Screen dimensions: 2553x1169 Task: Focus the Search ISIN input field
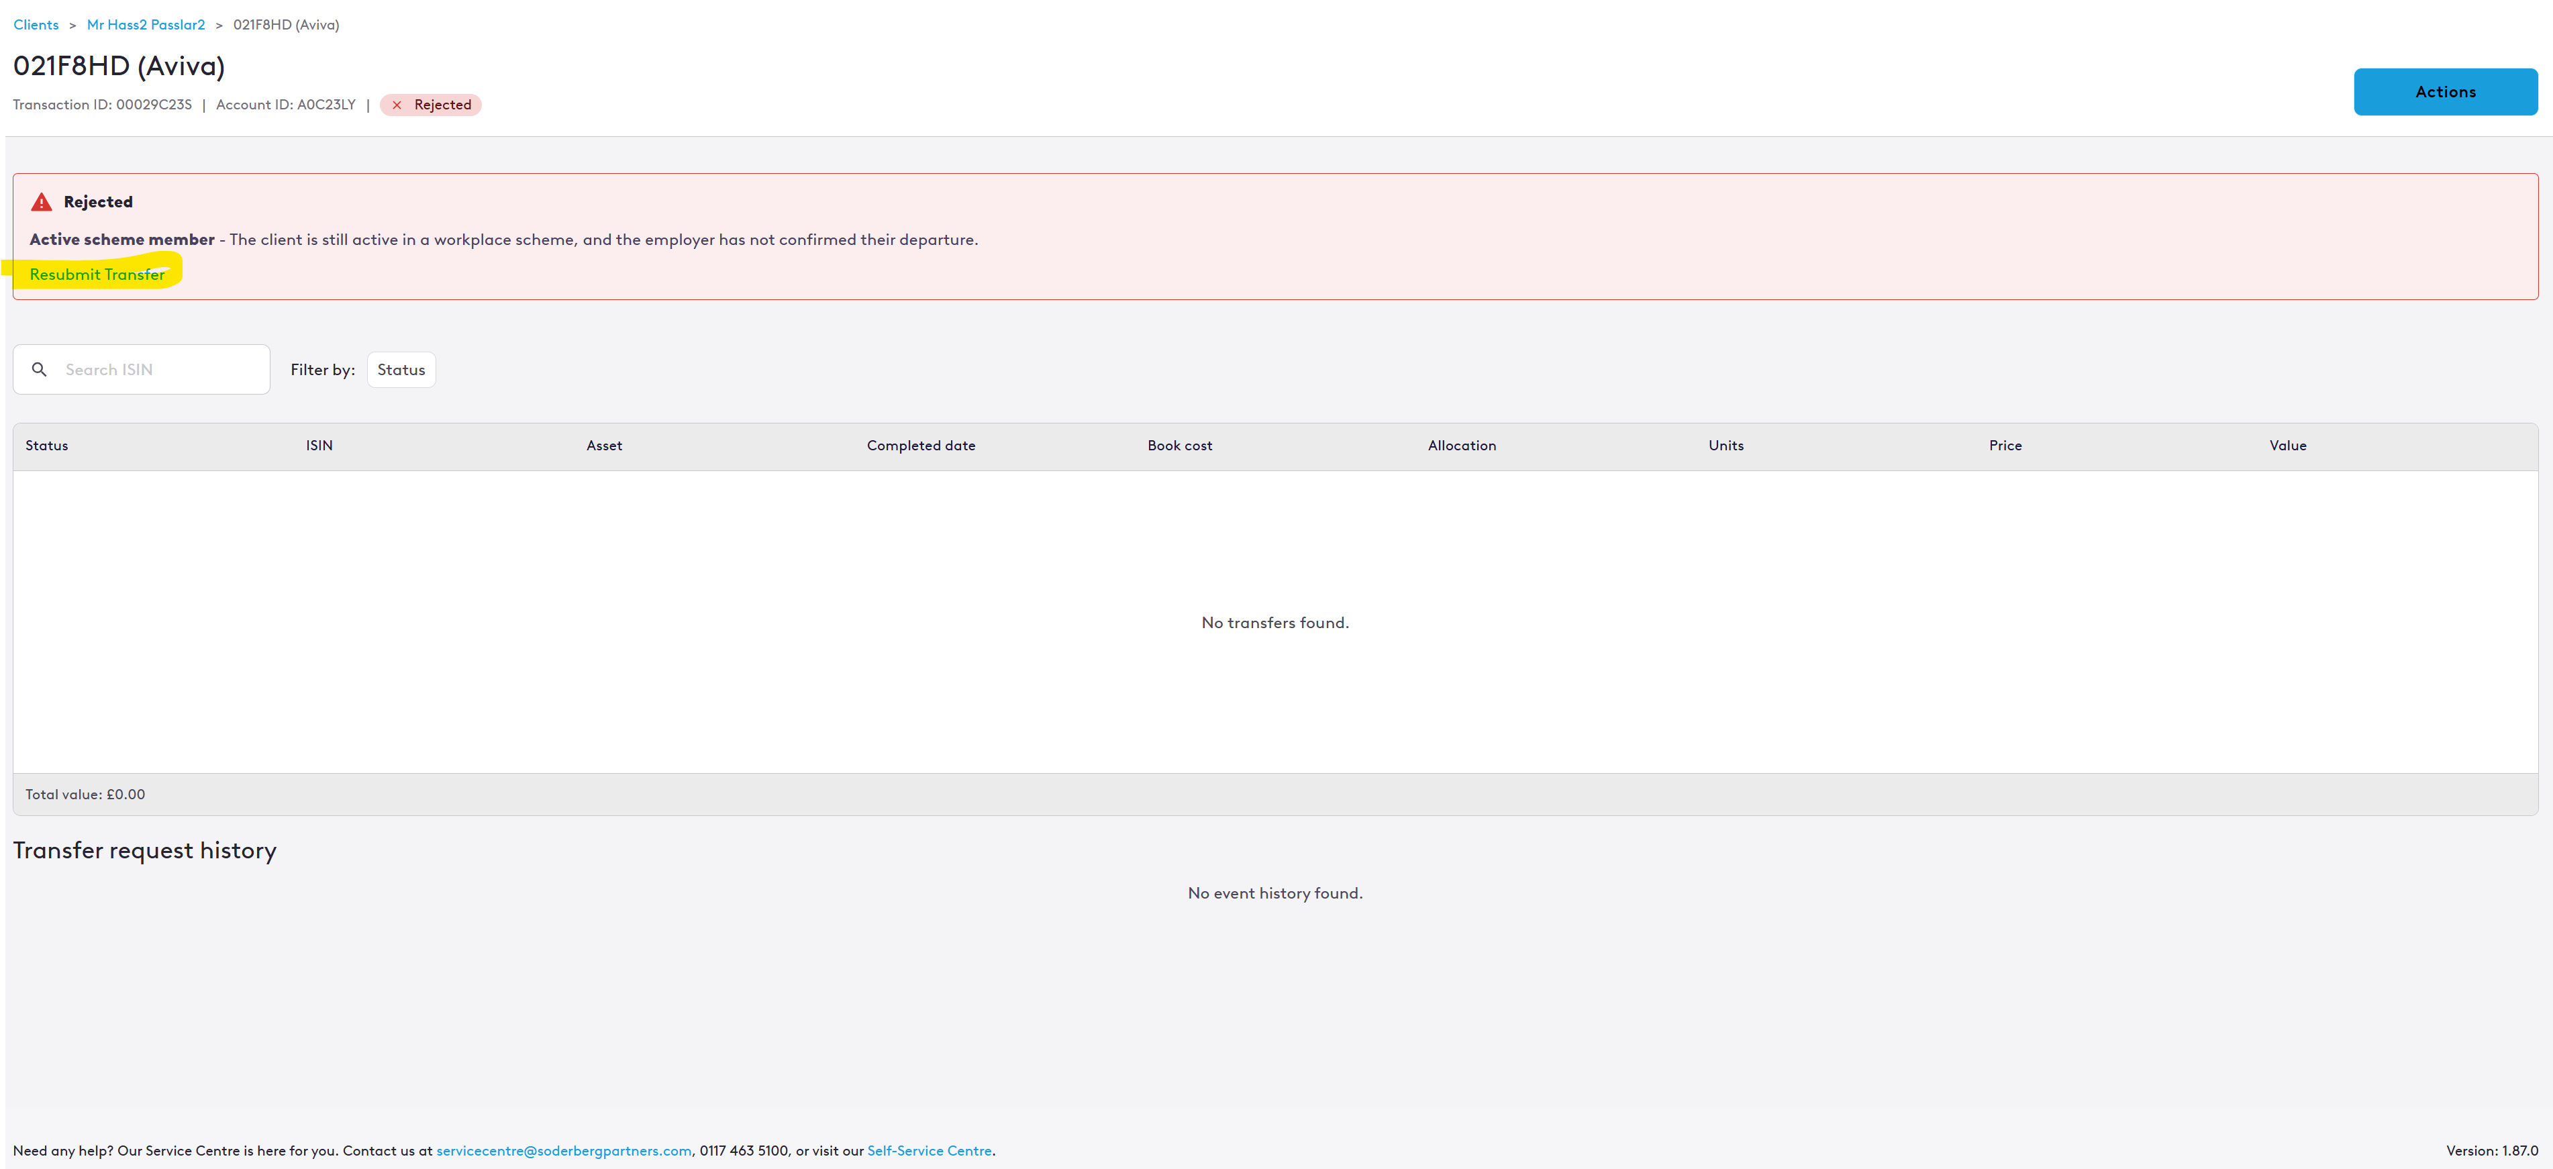click(x=158, y=370)
